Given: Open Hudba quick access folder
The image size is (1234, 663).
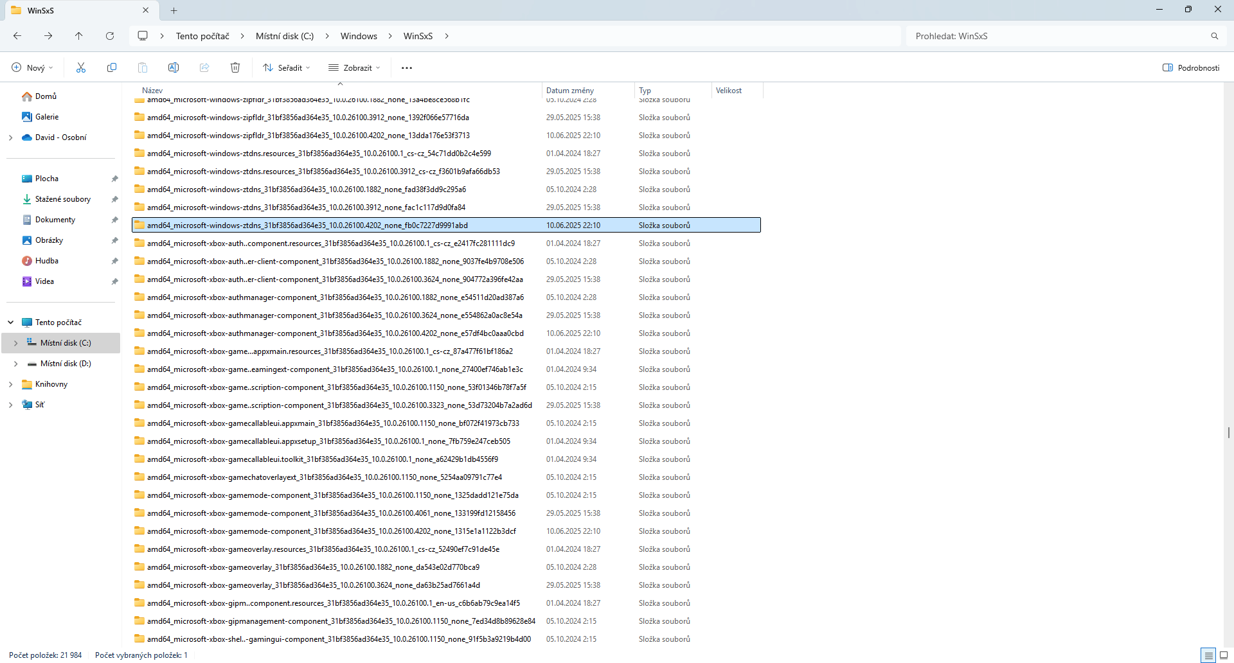Looking at the screenshot, I should (47, 261).
